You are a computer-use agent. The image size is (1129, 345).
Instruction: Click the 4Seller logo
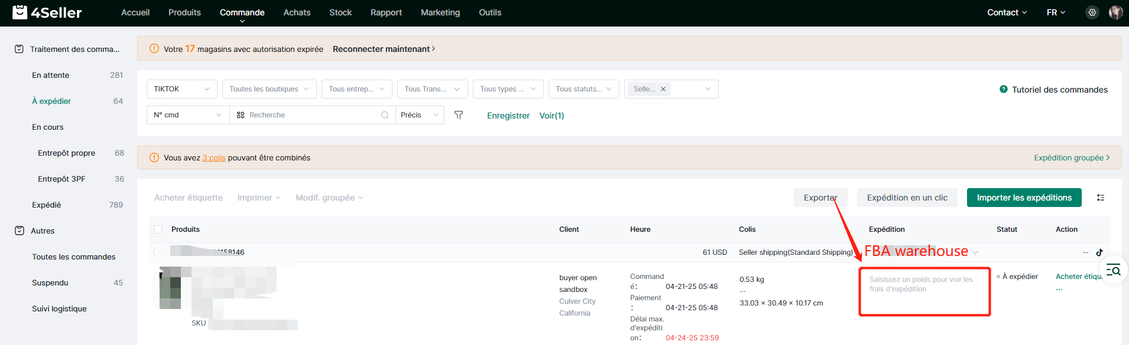[x=47, y=12]
